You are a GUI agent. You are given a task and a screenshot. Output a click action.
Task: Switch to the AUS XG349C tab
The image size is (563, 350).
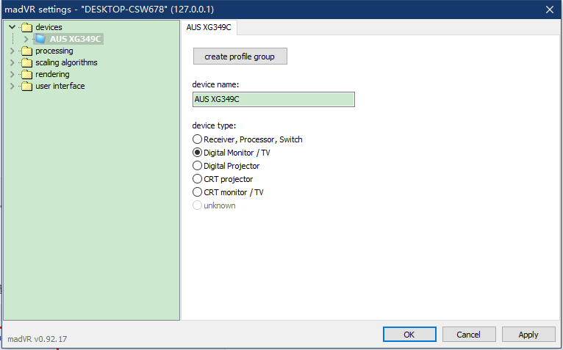click(x=209, y=28)
